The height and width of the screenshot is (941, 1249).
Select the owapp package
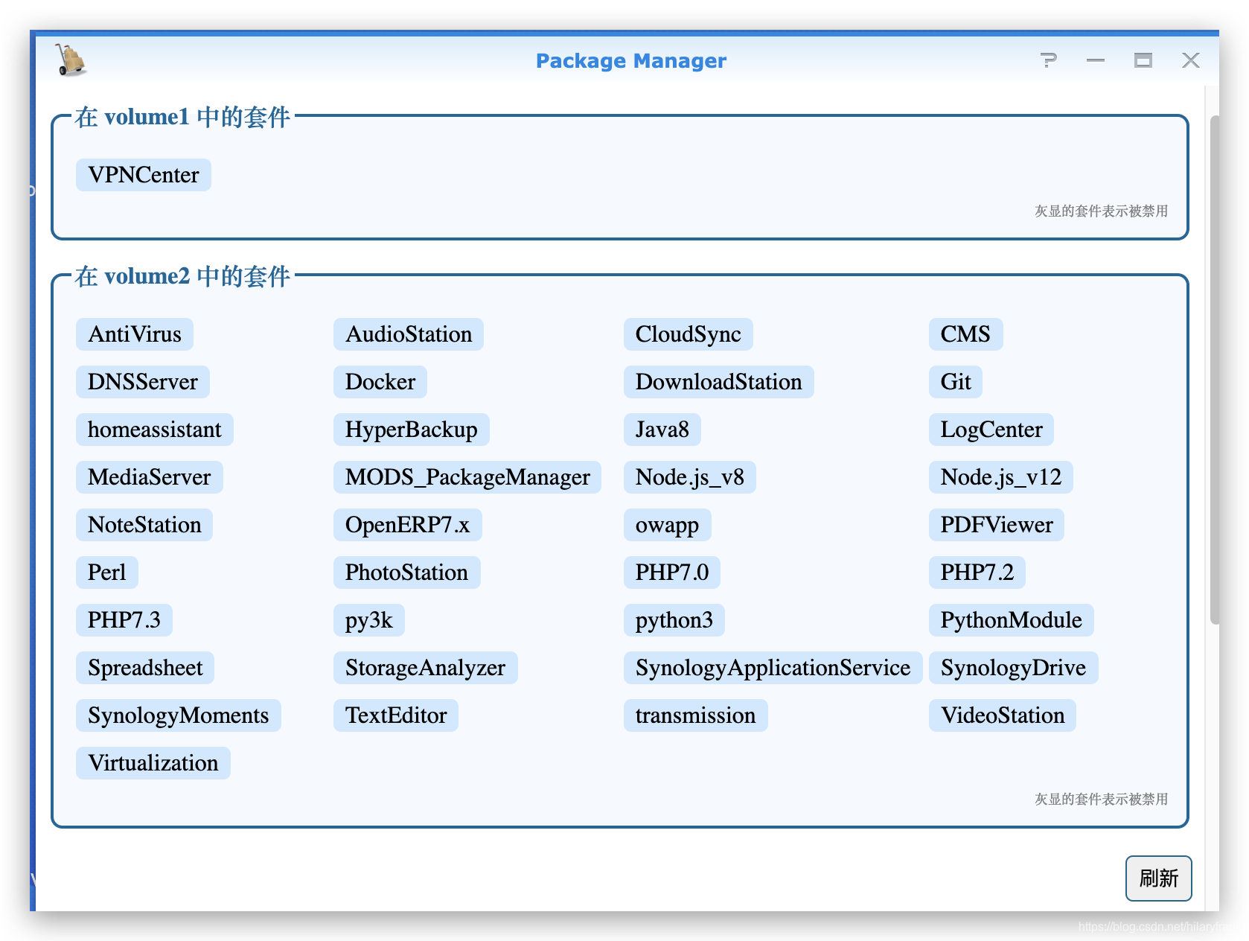pos(668,525)
